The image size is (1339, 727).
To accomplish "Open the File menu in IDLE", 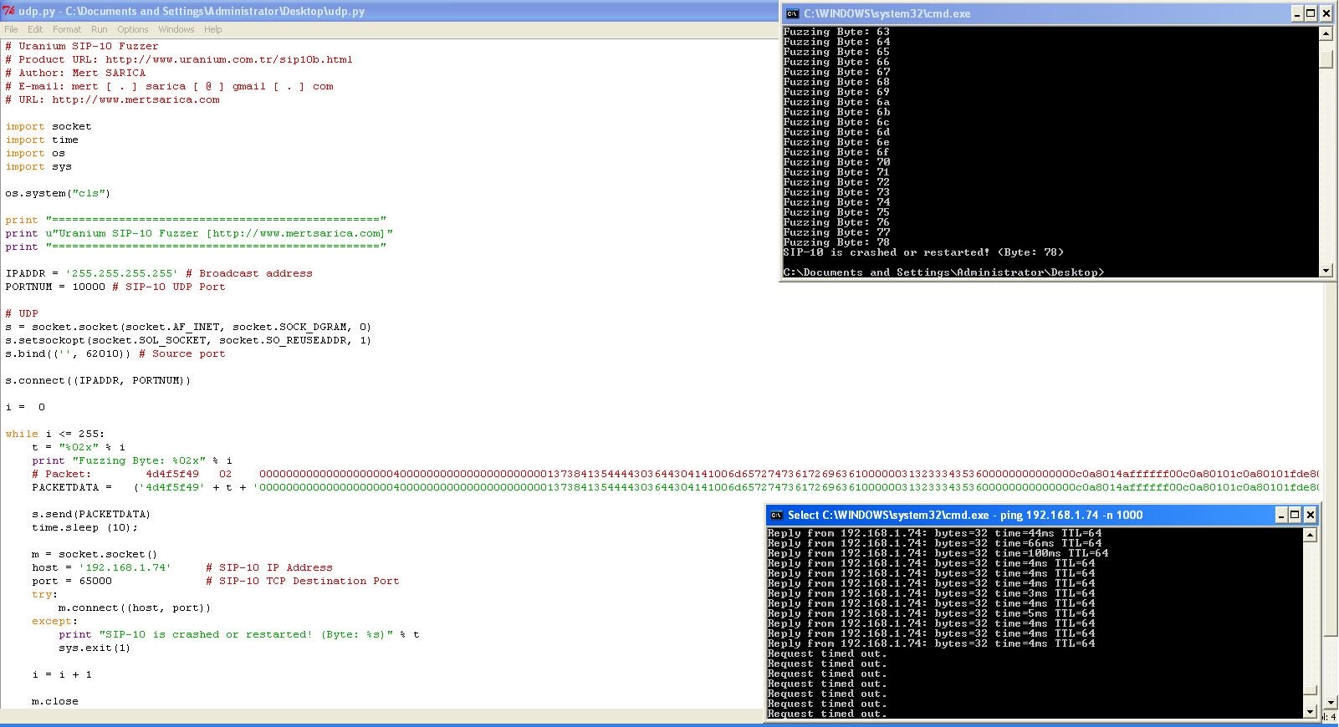I will (x=11, y=29).
